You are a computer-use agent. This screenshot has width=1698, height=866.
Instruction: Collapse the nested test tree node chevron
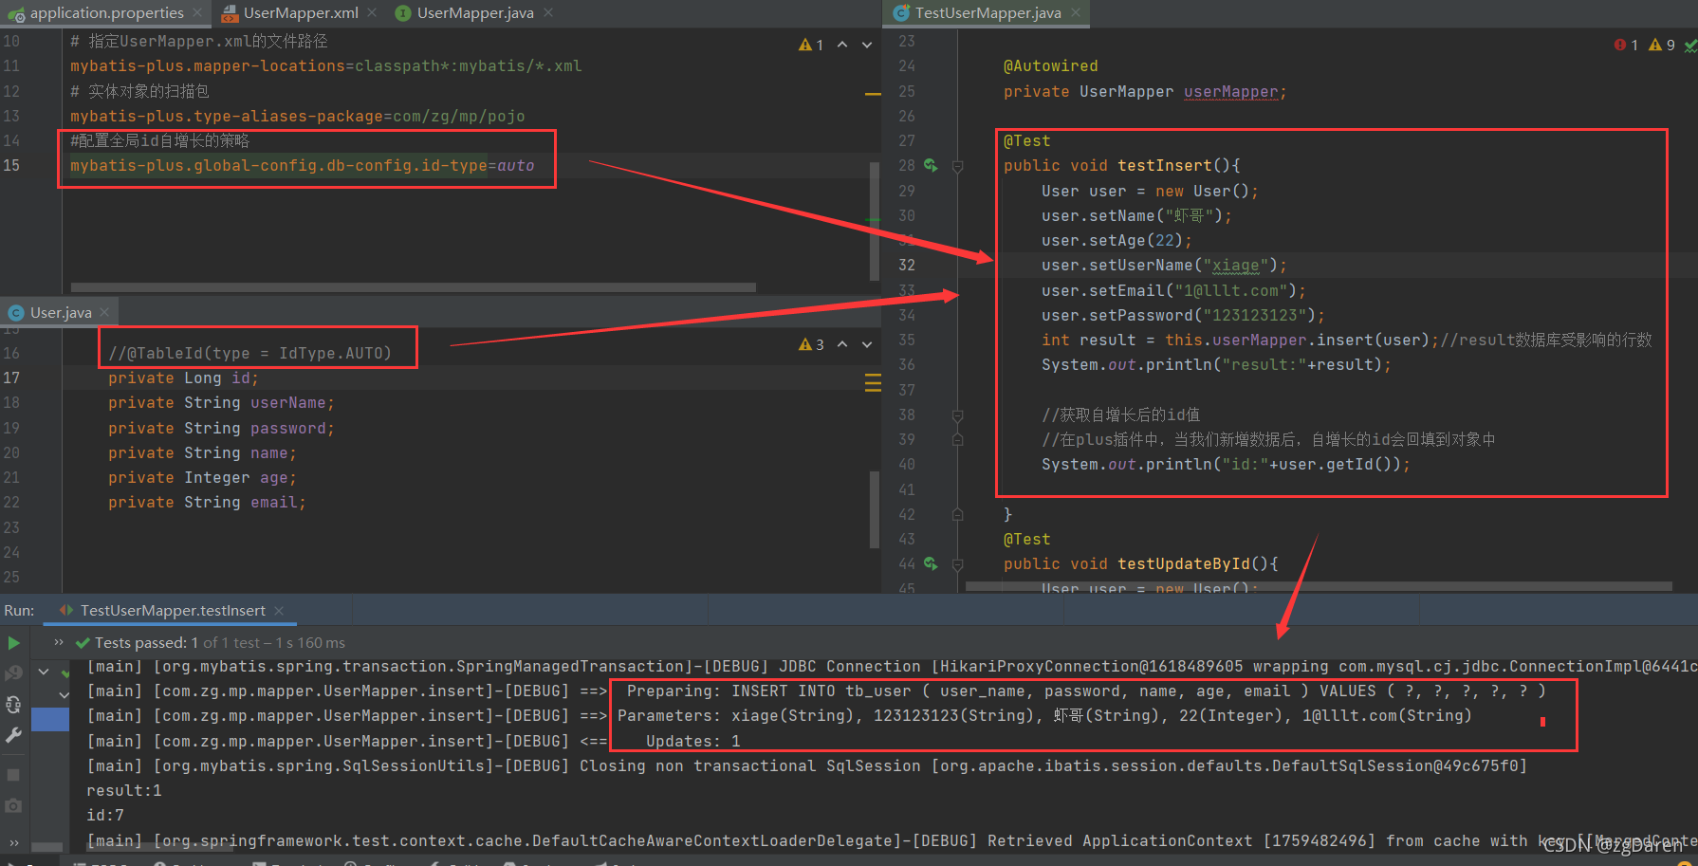coord(65,695)
